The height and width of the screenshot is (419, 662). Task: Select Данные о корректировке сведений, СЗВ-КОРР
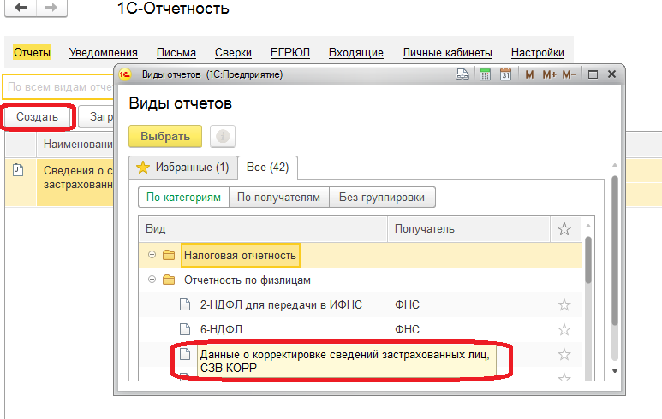[345, 361]
